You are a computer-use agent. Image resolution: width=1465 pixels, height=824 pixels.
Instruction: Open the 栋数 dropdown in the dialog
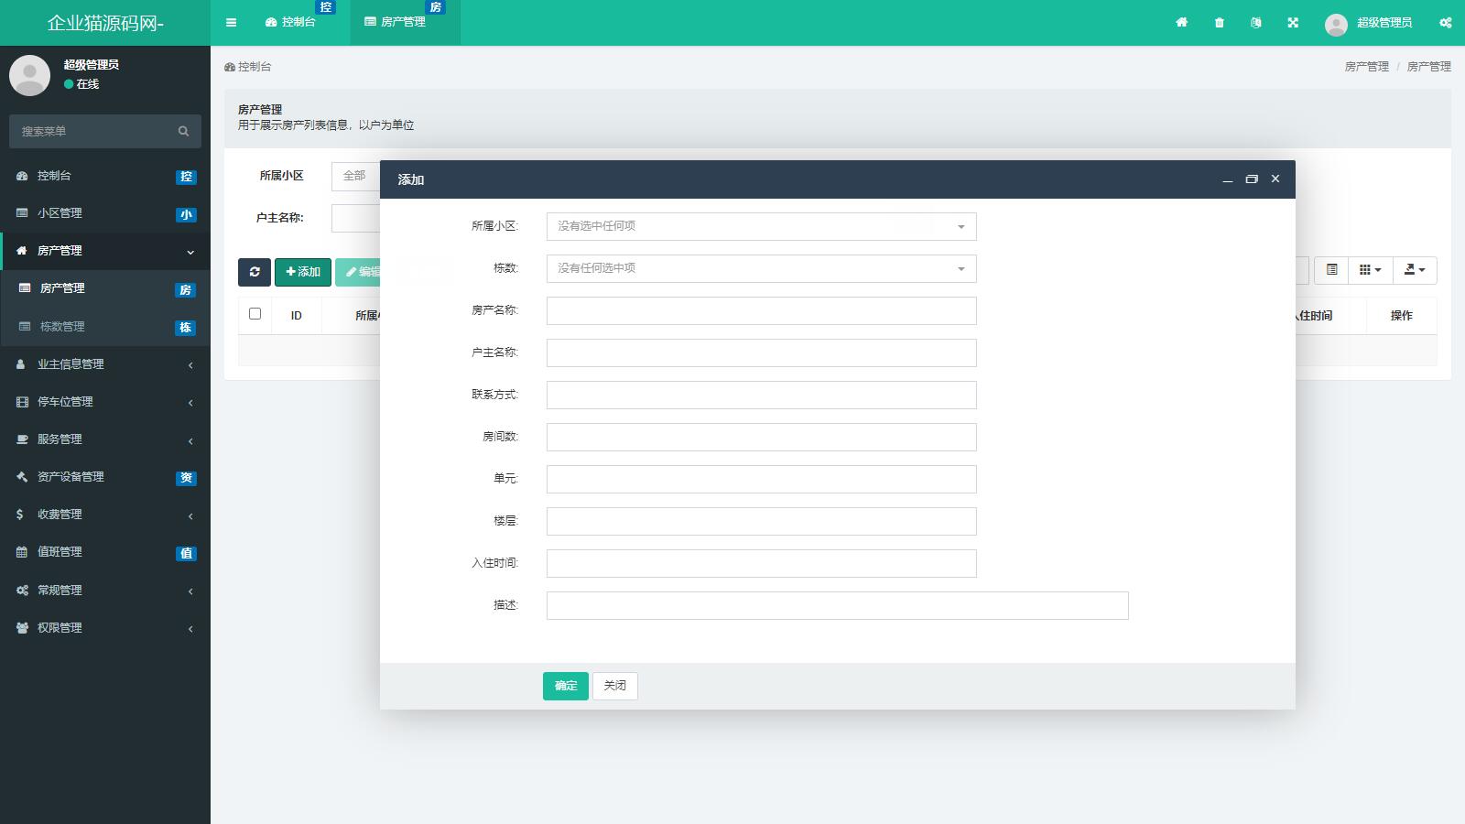click(761, 268)
